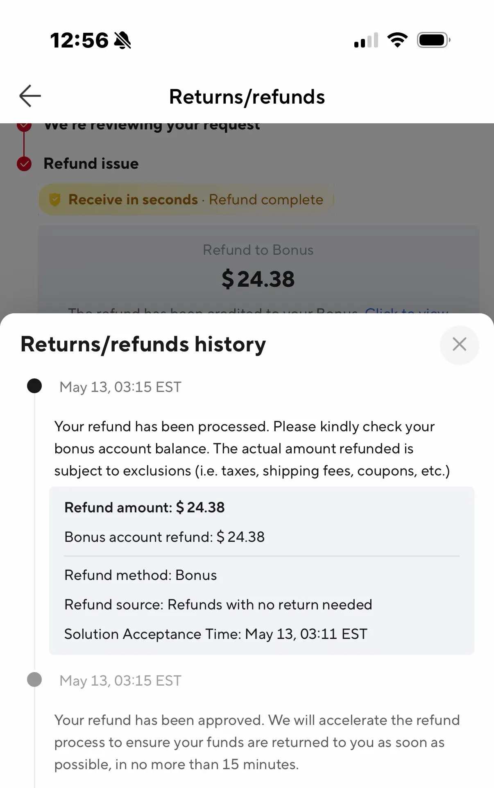Screen dimensions: 494x788
Task: Tap the black timeline dot for the processed refund
Action: pyautogui.click(x=34, y=386)
